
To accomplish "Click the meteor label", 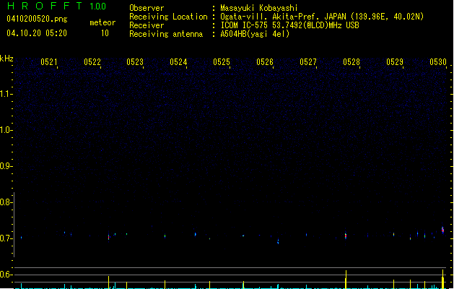I will [102, 22].
